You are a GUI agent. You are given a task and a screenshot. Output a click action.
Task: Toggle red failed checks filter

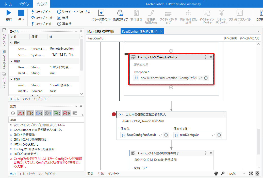(x=67, y=113)
